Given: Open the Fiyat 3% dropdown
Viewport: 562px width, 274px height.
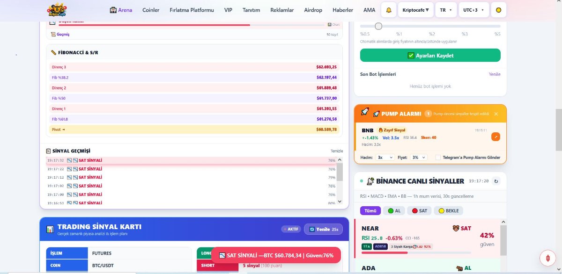Looking at the screenshot, I should [x=418, y=158].
